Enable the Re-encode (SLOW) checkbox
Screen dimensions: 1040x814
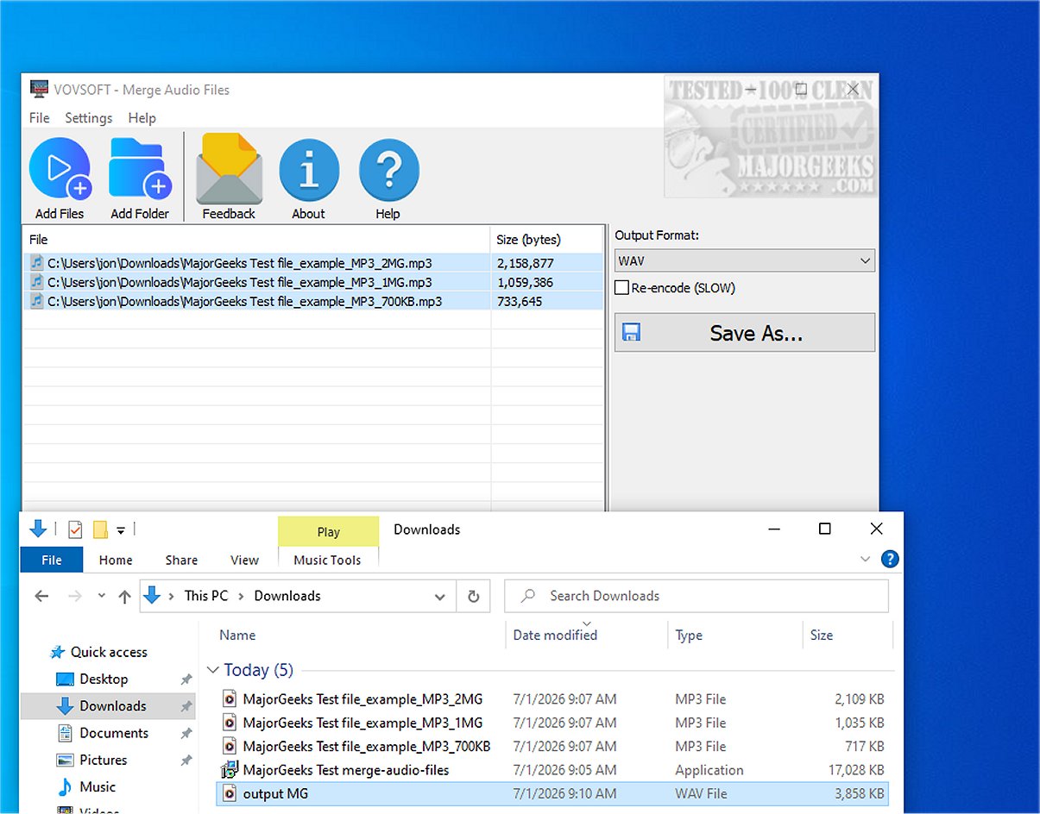621,288
